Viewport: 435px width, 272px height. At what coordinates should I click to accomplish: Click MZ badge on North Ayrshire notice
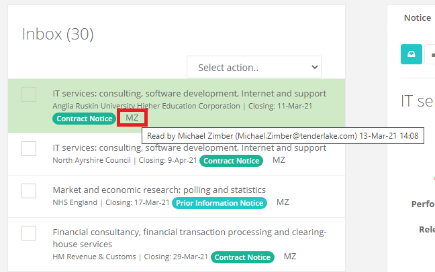point(279,161)
